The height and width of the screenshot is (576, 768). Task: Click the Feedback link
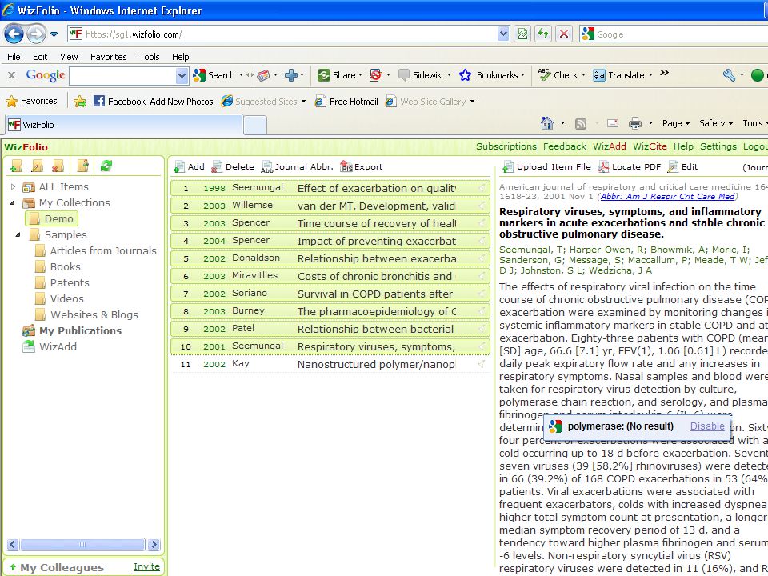click(564, 146)
